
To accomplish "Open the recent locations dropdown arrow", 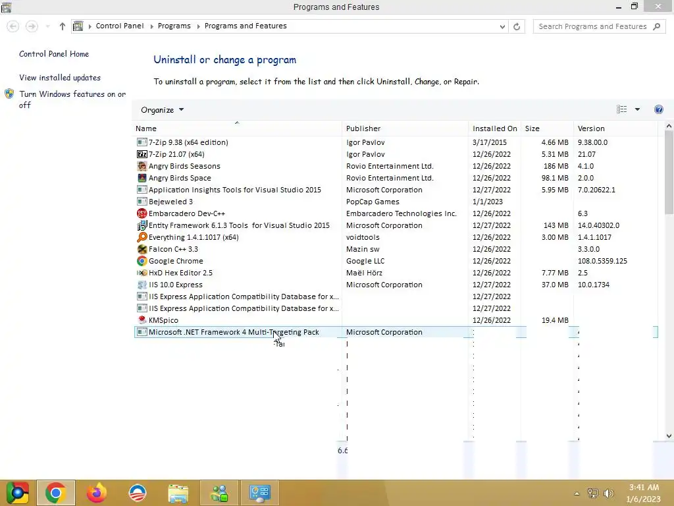I will (x=47, y=26).
